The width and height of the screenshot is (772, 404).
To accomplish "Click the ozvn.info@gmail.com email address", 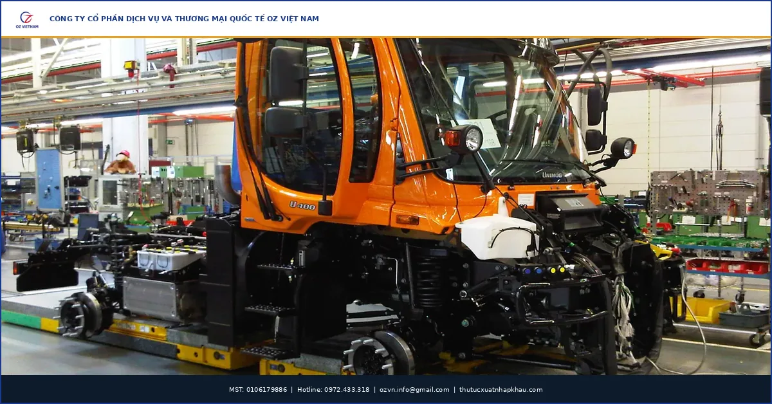I will coord(414,390).
